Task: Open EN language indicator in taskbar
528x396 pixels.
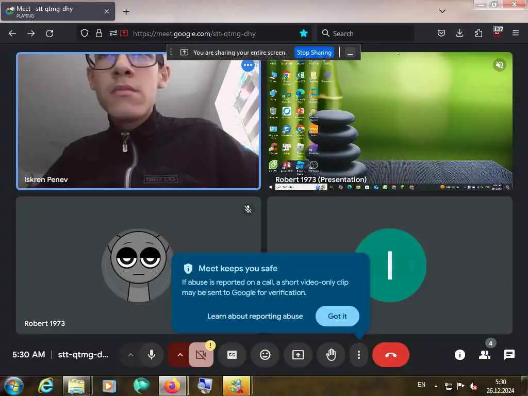Action: [421, 385]
